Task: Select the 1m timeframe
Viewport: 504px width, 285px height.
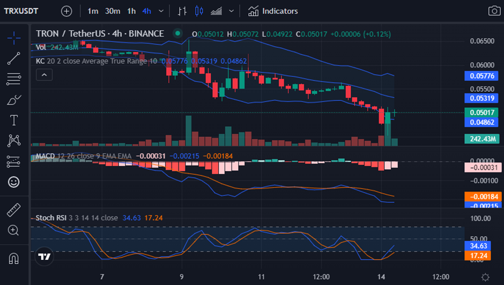Action: click(x=93, y=11)
